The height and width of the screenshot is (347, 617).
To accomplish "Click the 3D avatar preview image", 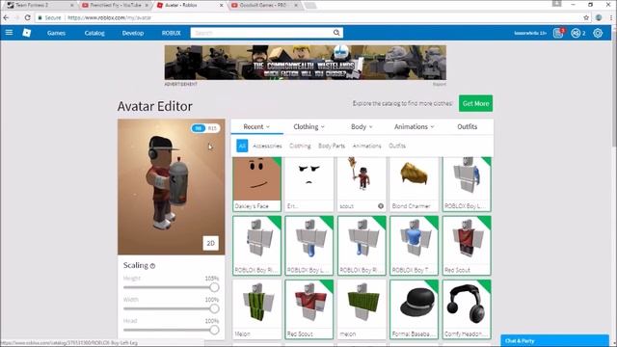I will coord(172,187).
